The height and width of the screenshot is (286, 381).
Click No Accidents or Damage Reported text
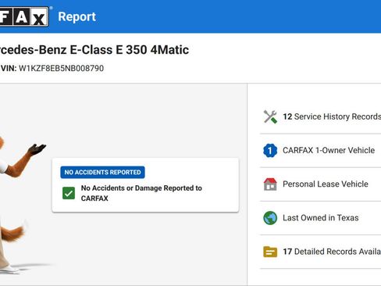(x=141, y=193)
